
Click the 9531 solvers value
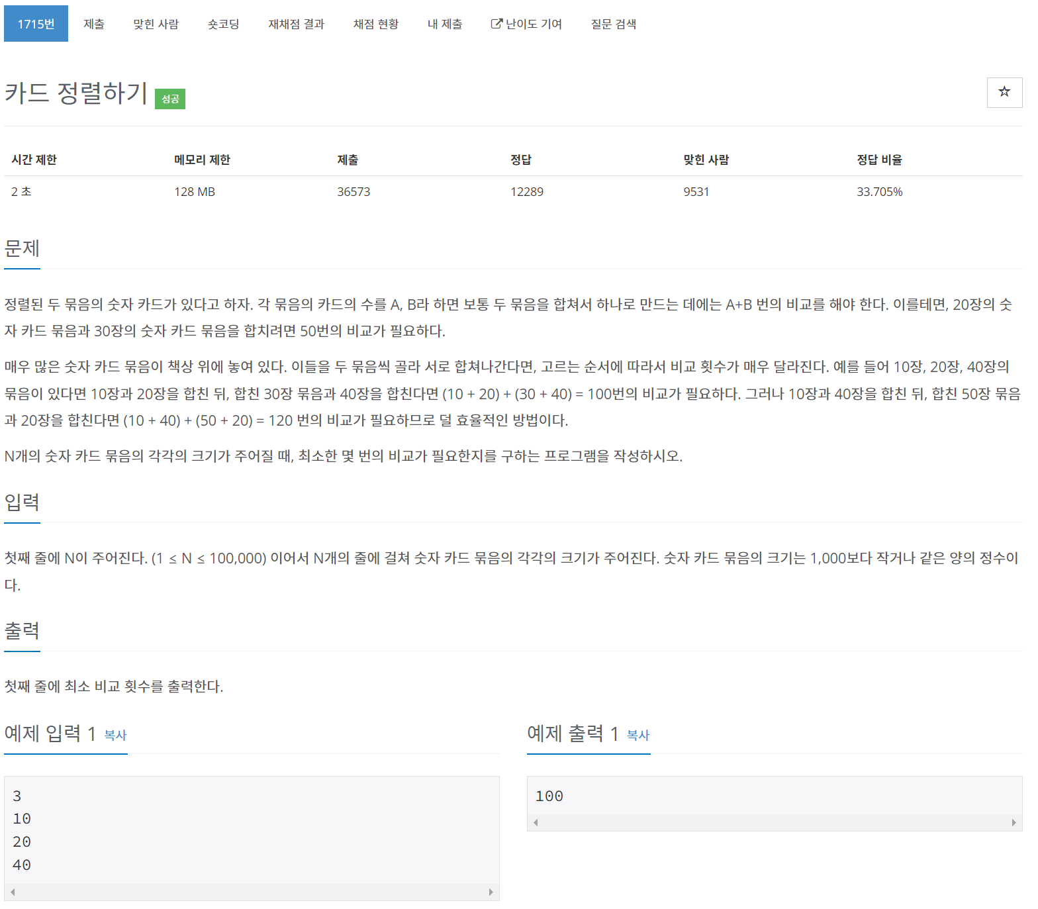coord(696,191)
